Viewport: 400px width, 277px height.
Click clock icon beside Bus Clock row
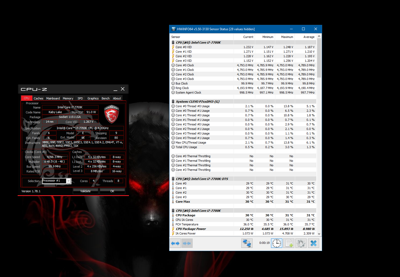173,83
